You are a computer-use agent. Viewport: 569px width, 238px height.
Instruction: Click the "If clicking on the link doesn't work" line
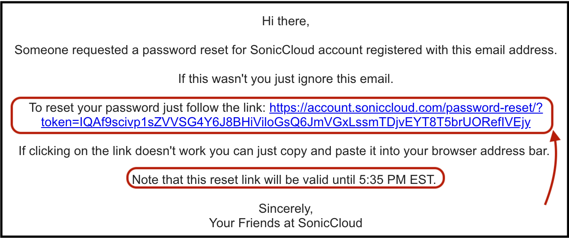(x=284, y=151)
